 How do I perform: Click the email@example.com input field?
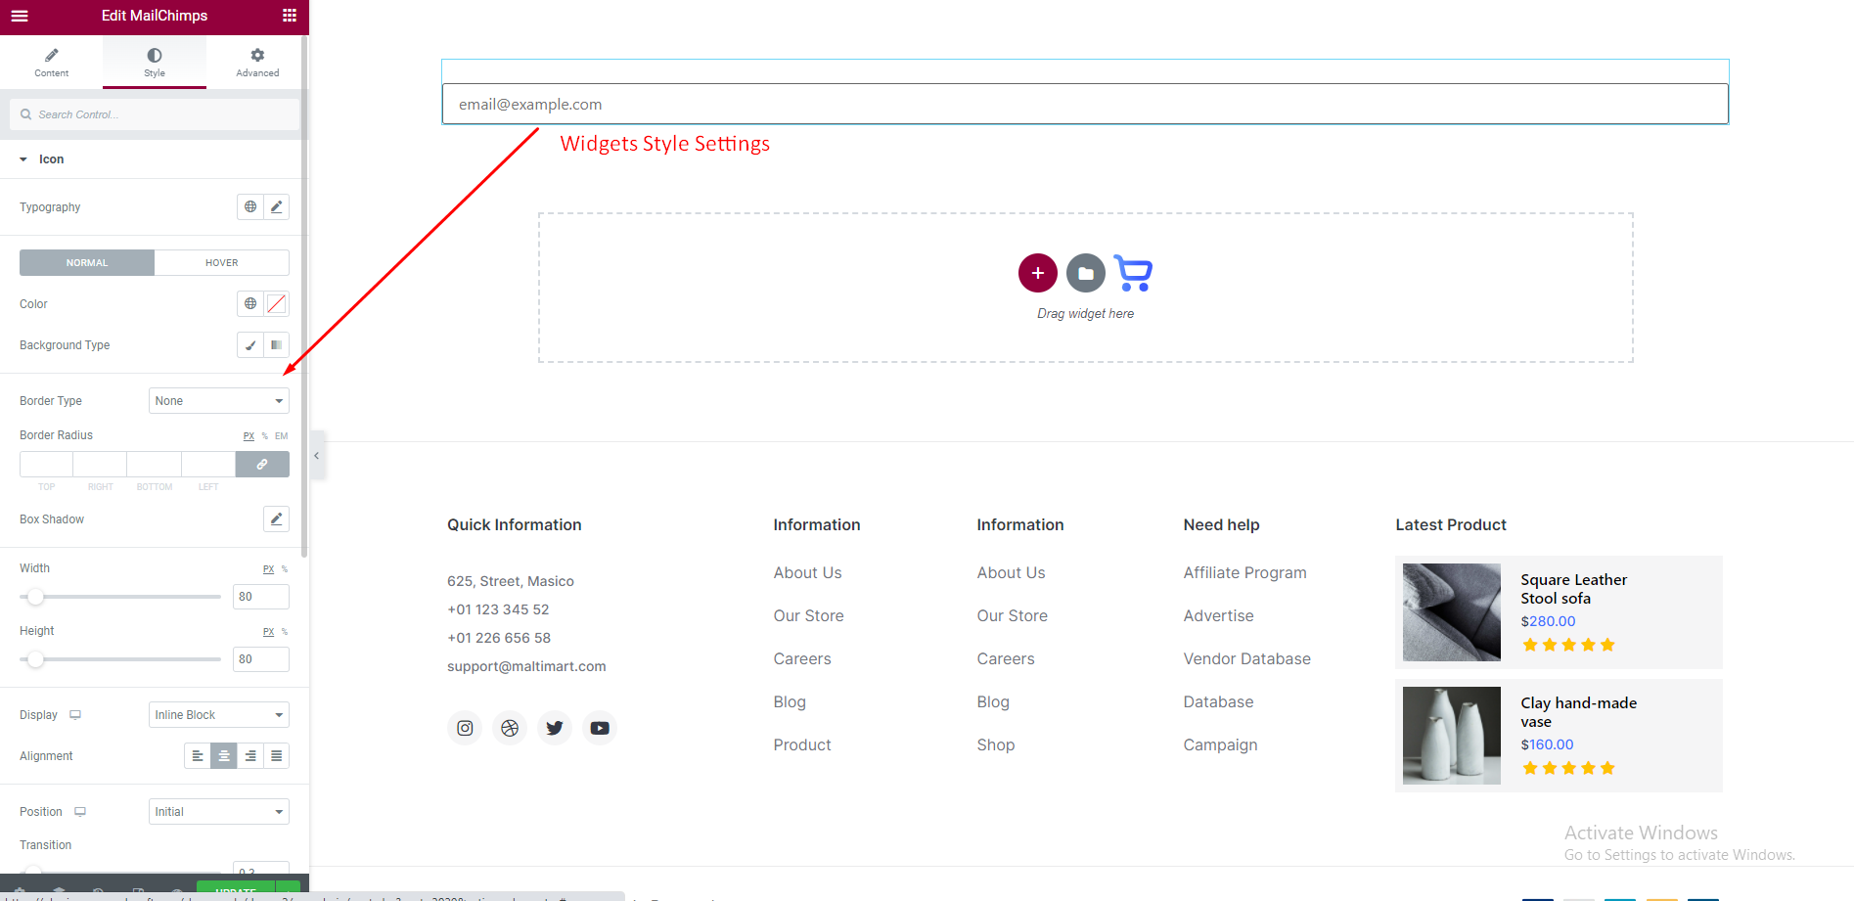coord(1084,105)
